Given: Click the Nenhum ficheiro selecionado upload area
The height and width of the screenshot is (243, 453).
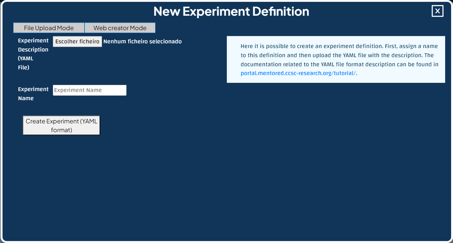Looking at the screenshot, I should click(142, 41).
